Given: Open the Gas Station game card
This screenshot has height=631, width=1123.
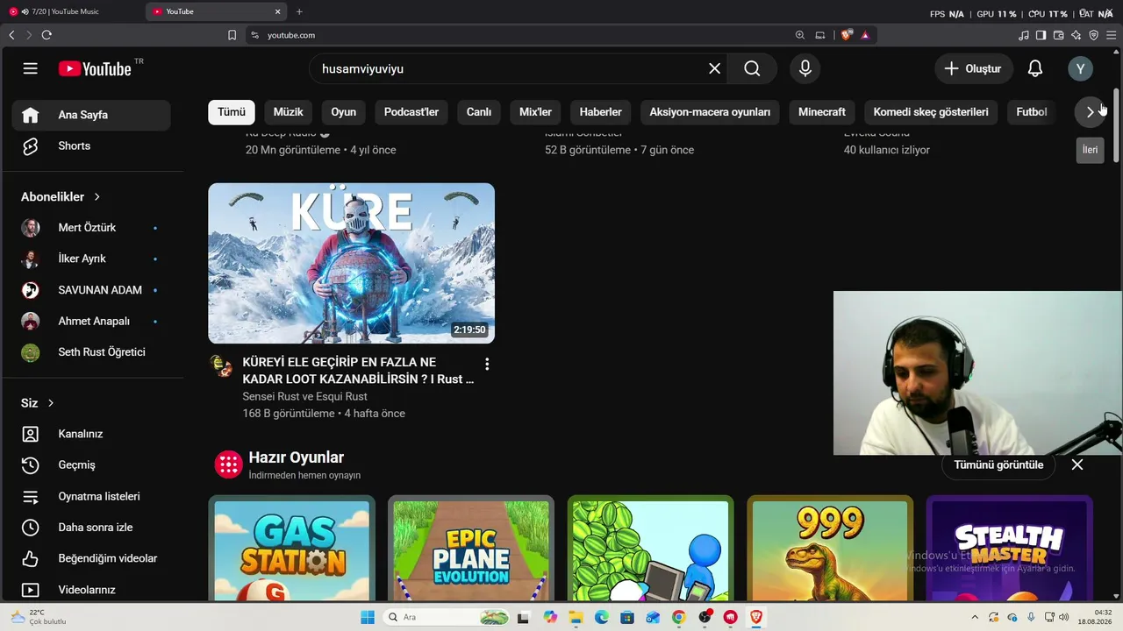Looking at the screenshot, I should click(291, 549).
